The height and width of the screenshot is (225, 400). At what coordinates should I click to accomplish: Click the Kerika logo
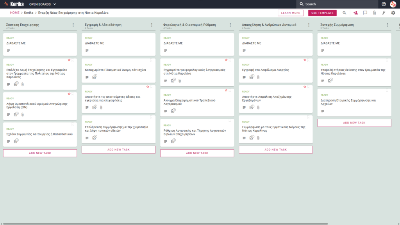click(x=14, y=4)
